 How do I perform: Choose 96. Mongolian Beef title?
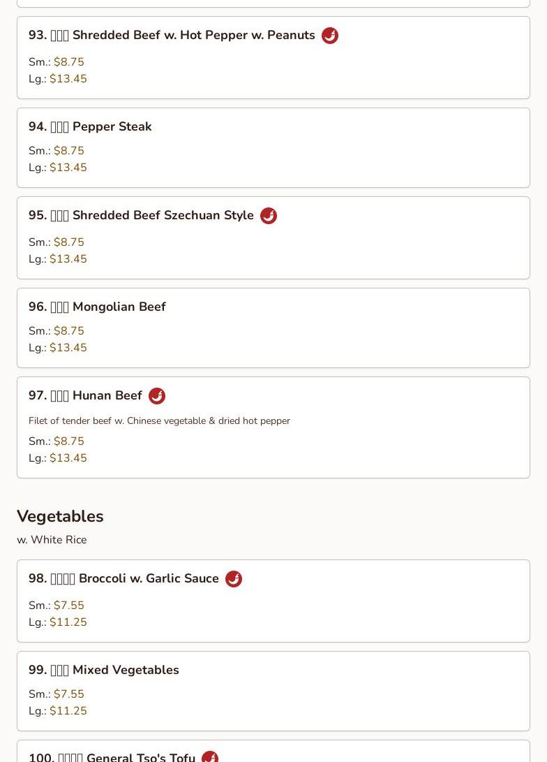97,307
